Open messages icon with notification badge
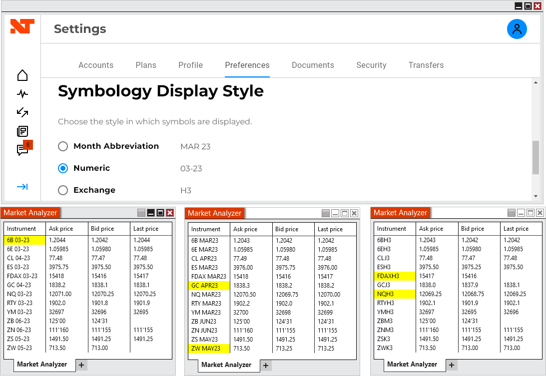546x376 pixels. pyautogui.click(x=22, y=150)
